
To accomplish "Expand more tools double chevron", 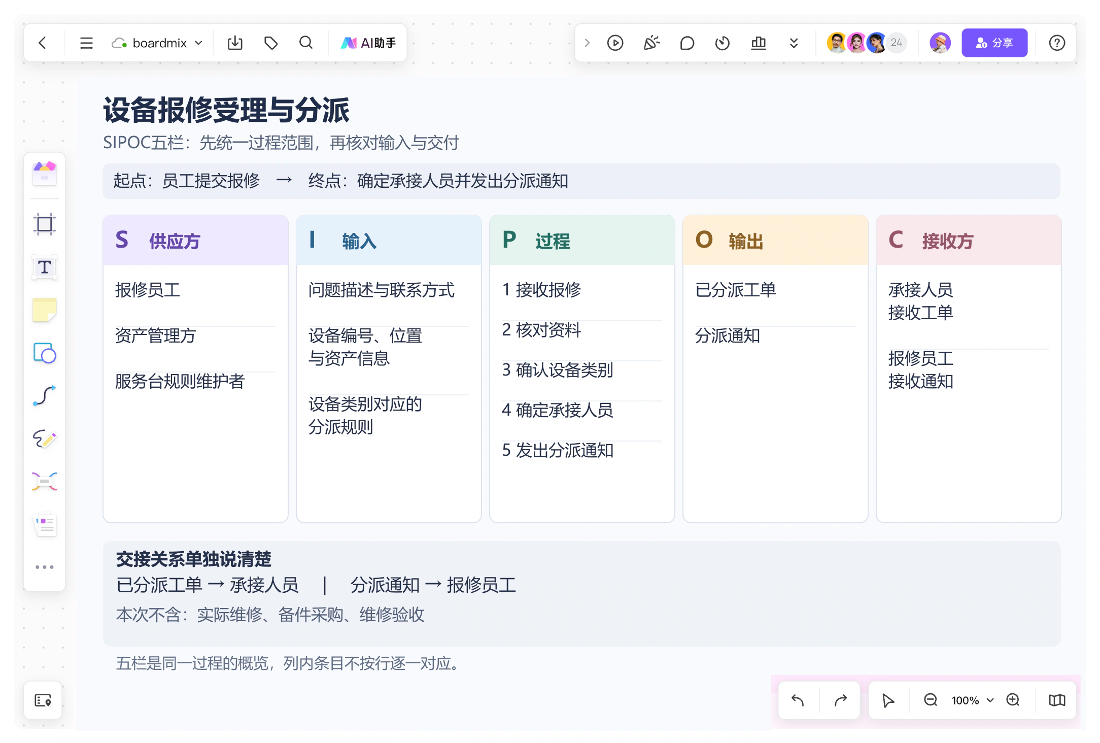I will [794, 43].
